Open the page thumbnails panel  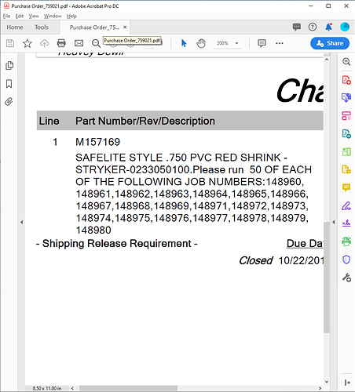(x=9, y=66)
